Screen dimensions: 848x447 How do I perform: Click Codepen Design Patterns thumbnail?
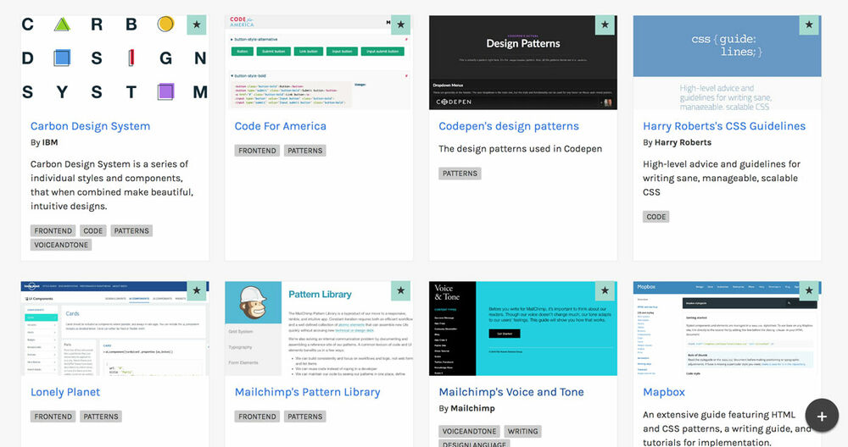[x=523, y=62]
